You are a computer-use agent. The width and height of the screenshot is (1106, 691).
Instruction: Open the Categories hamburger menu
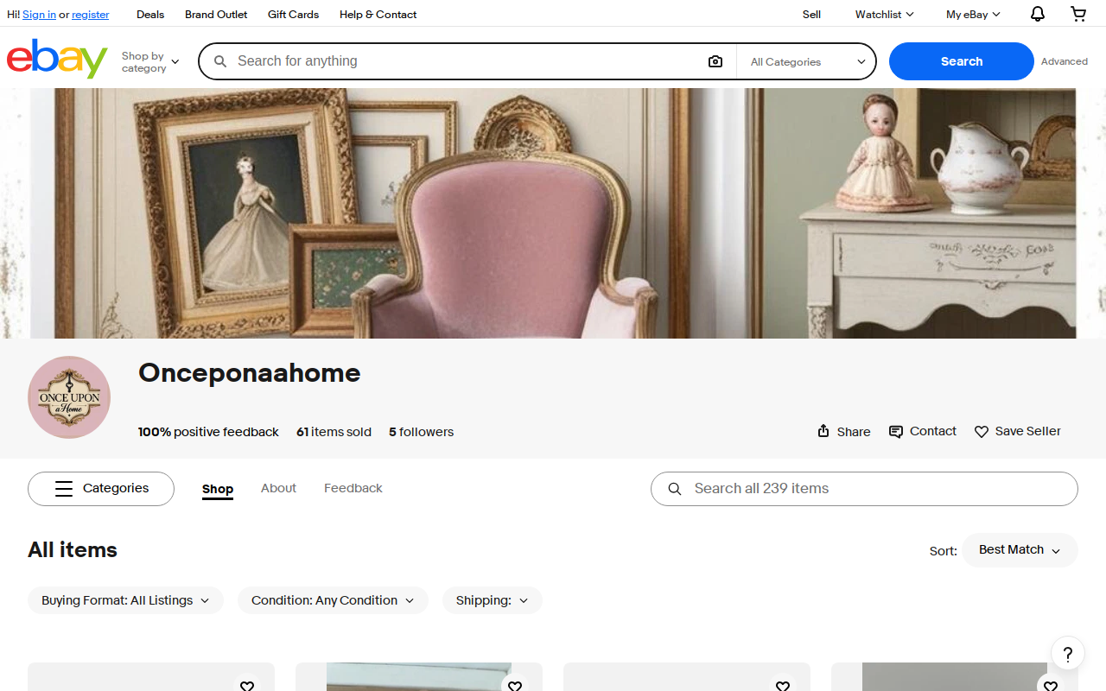click(101, 489)
